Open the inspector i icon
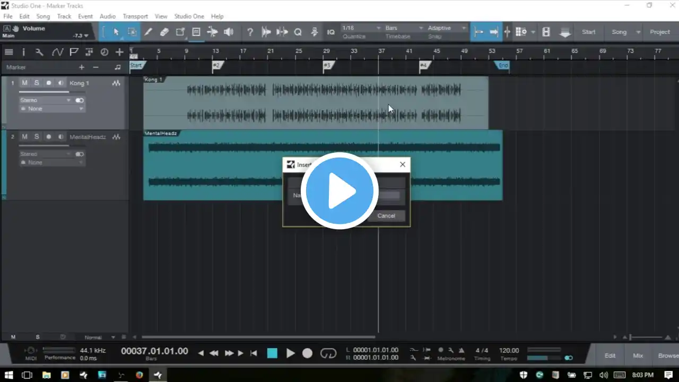679x382 pixels. tap(23, 52)
